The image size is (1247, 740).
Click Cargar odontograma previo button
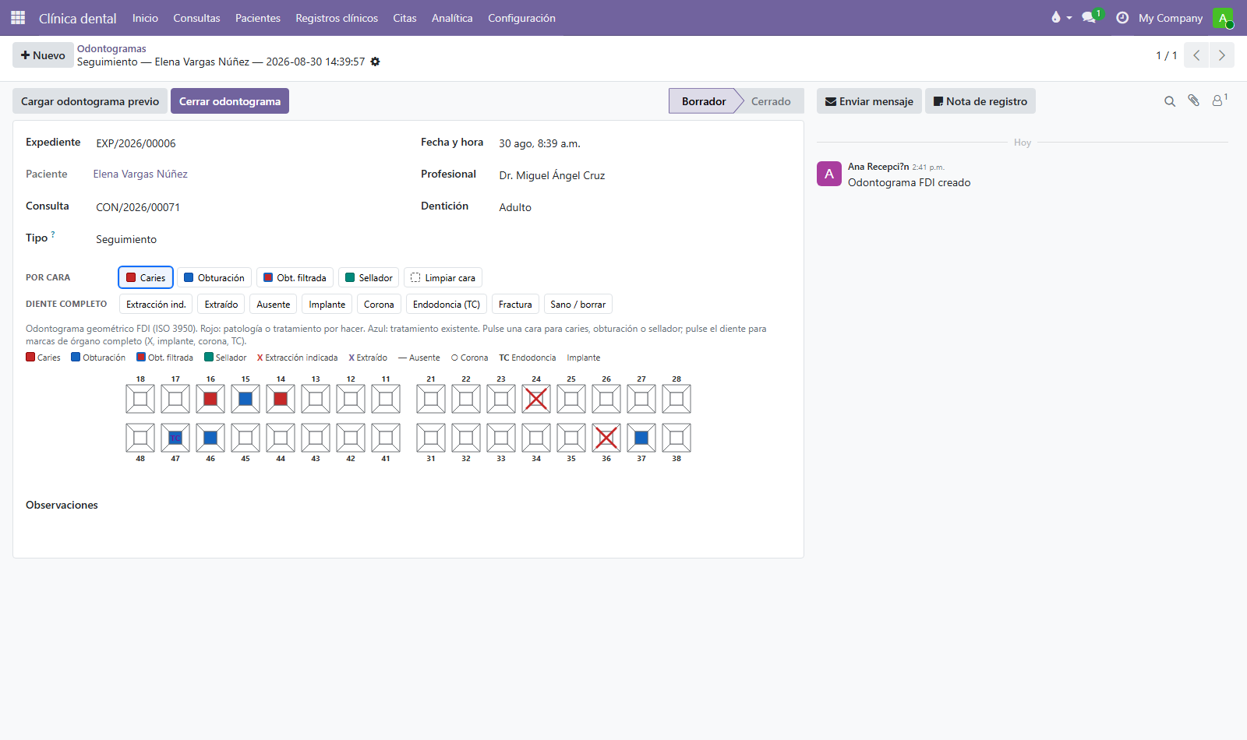point(90,101)
